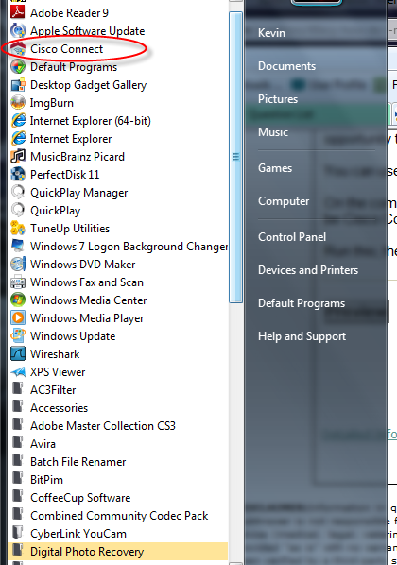The image size is (397, 565).
Task: Click the QuickPlay Manager icon
Action: click(17, 192)
